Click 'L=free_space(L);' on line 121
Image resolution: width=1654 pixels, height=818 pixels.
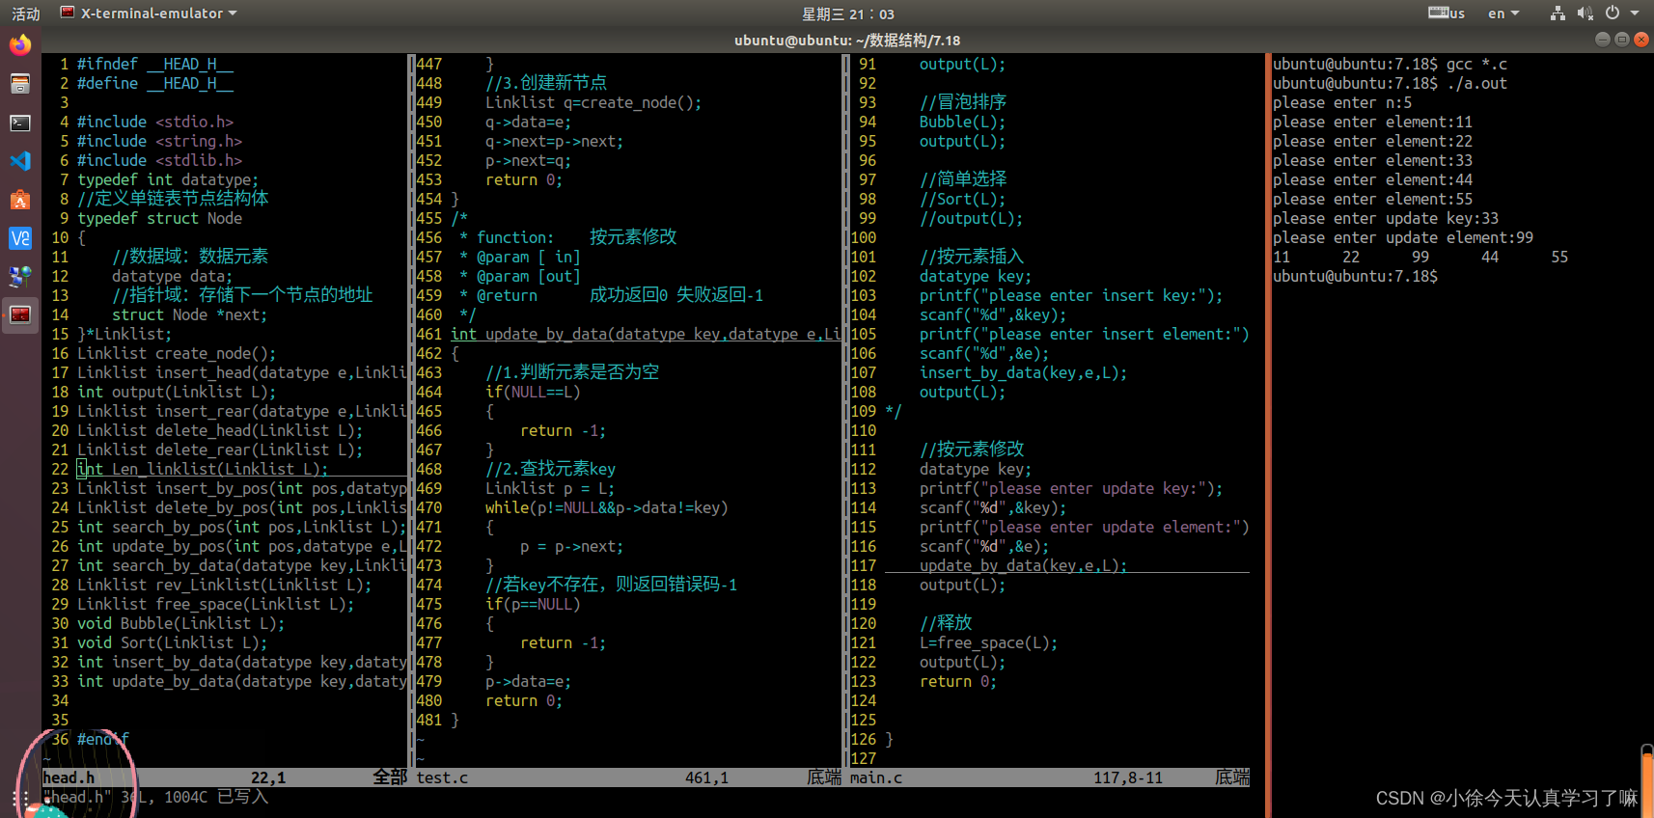click(988, 642)
